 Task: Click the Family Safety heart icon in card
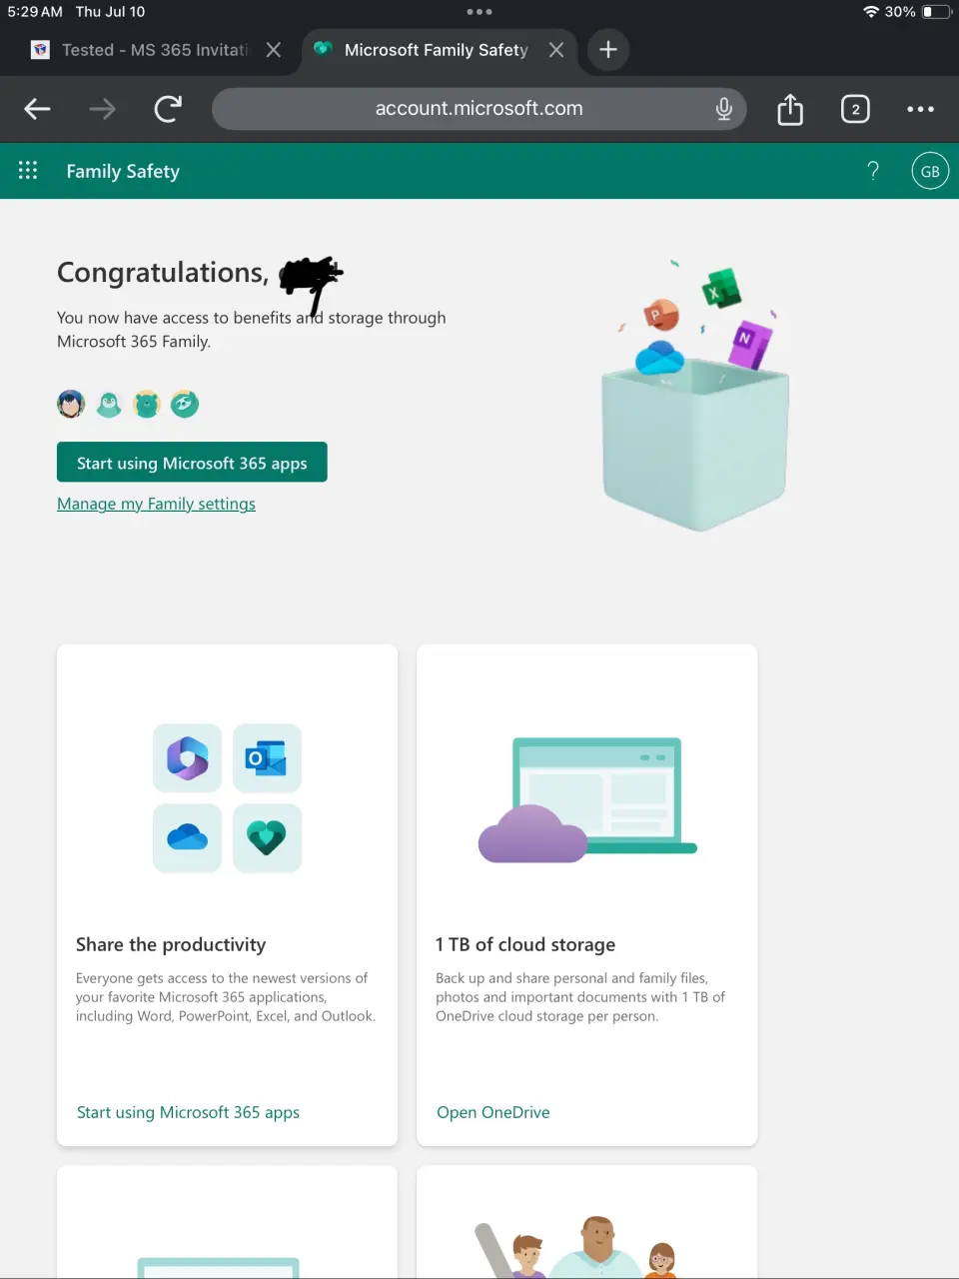coord(267,838)
